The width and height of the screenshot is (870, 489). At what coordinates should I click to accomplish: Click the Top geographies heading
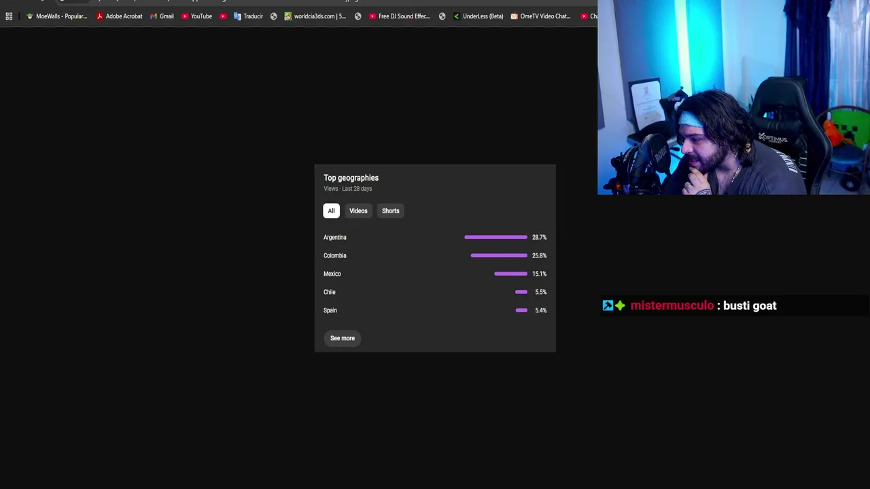point(351,178)
